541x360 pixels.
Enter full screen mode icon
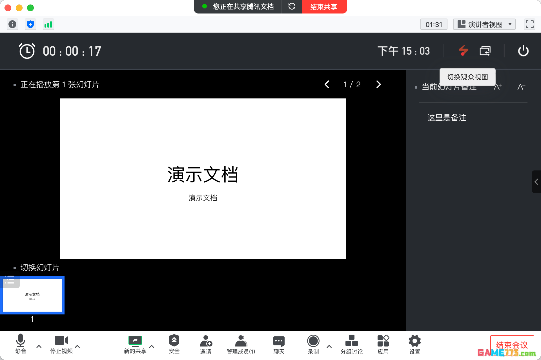[529, 24]
